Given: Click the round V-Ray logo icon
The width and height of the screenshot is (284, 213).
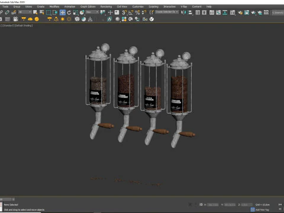Looking at the screenshot, I should click(151, 19).
